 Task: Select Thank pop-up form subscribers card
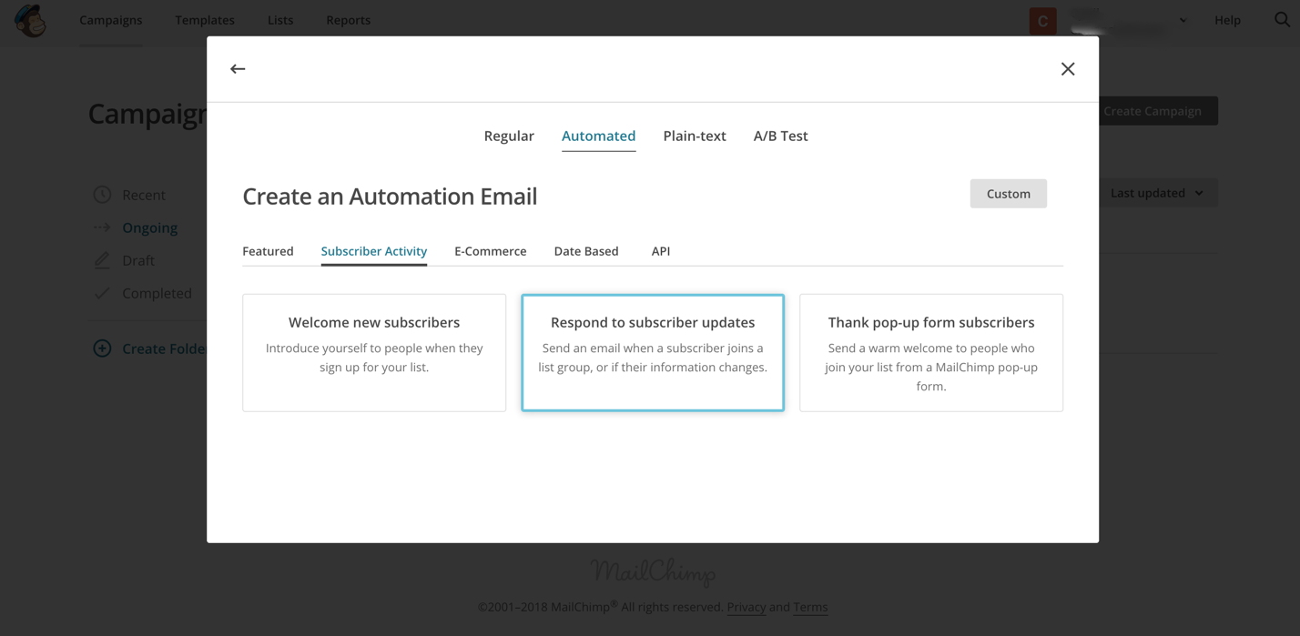[931, 353]
